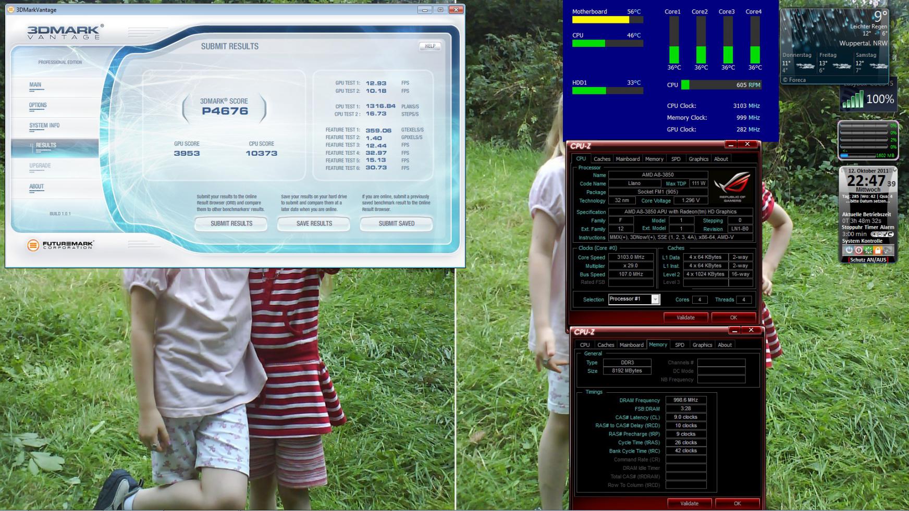Click the CPU name field AMD A8-3850
The image size is (909, 511).
[658, 175]
